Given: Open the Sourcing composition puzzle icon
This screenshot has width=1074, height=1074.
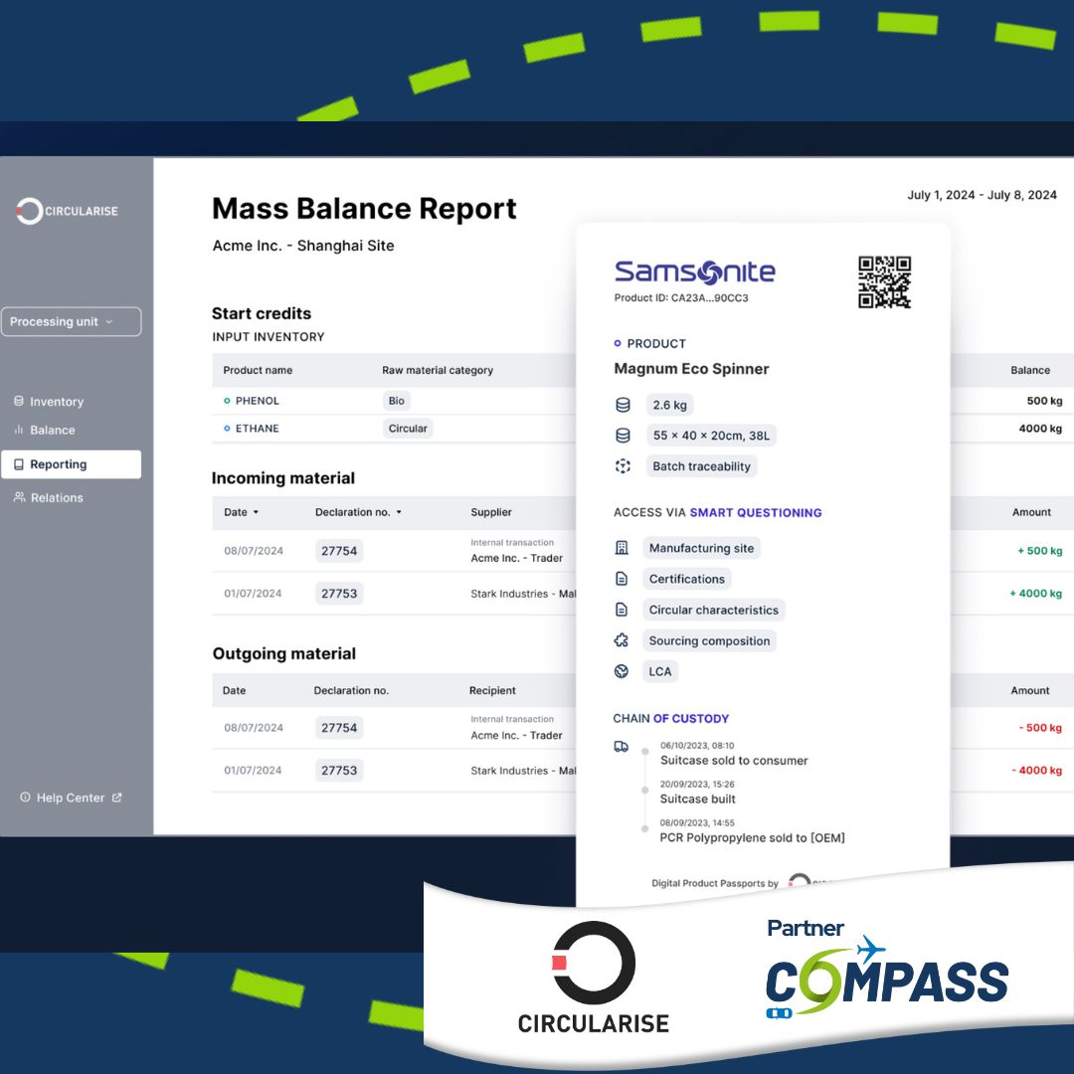Looking at the screenshot, I should (x=622, y=640).
